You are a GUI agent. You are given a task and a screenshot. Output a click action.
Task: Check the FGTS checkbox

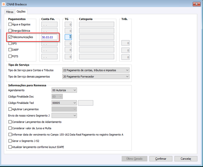coord(10,56)
